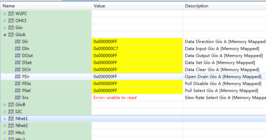266x140 pixels.
Task: Click the DIn value 0x000000C7
Action: click(x=106, y=49)
